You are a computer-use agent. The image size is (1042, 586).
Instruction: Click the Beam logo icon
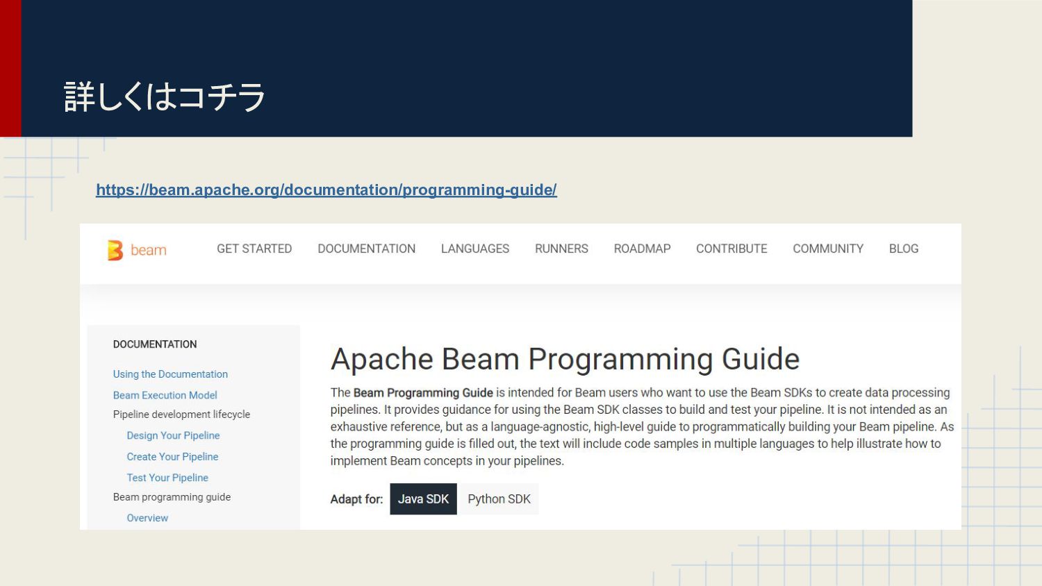(x=115, y=250)
